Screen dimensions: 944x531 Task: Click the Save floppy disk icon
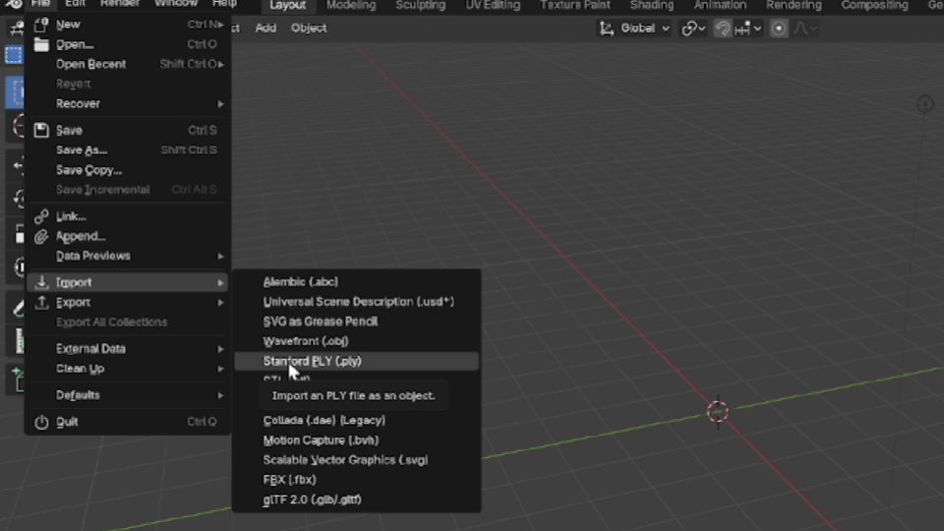point(41,130)
